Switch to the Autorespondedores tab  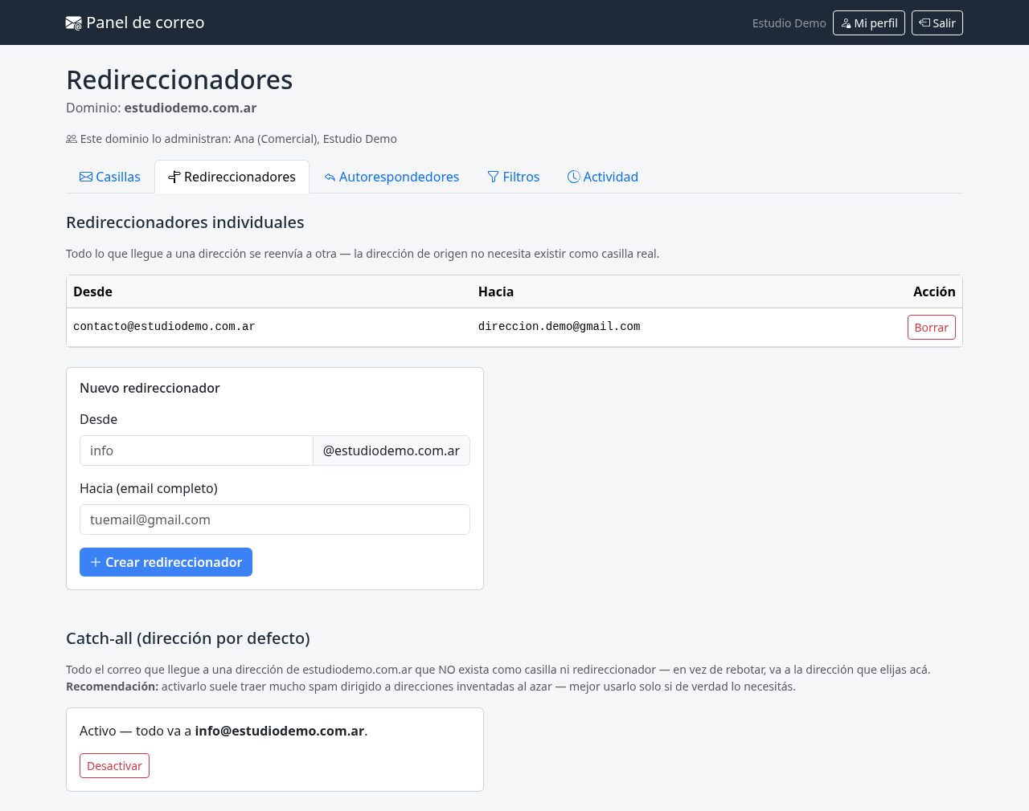pyautogui.click(x=392, y=177)
